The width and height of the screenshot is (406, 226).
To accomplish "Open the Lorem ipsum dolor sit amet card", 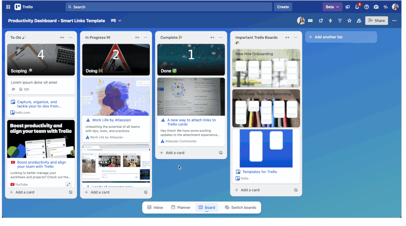I will click(41, 86).
